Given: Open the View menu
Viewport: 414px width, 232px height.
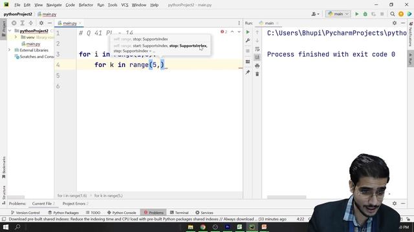Looking at the screenshot, I should click(x=38, y=5).
